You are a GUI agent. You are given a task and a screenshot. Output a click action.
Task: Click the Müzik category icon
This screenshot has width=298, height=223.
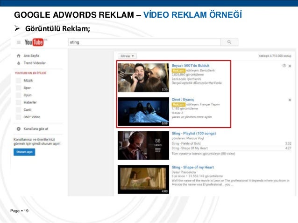tap(19, 81)
